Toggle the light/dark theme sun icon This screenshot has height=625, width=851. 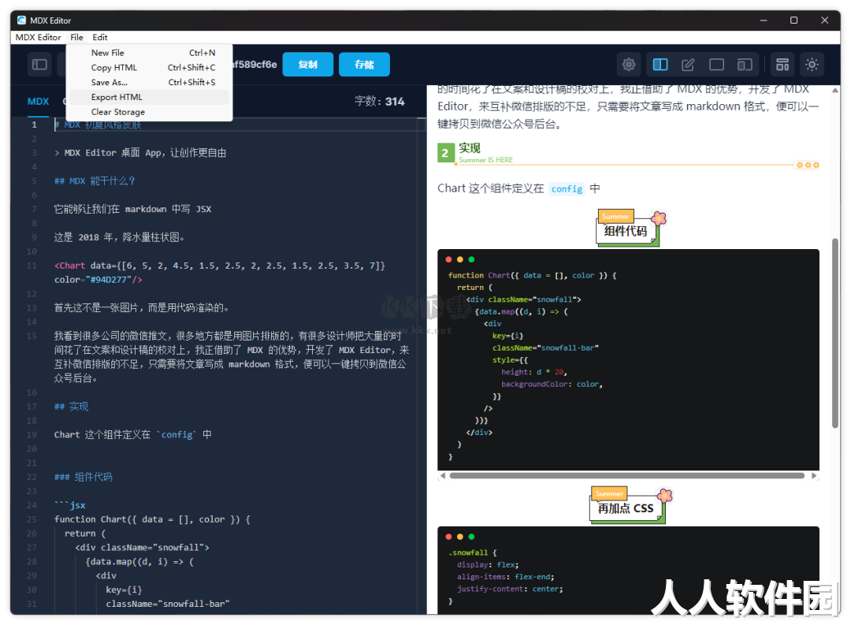click(812, 65)
